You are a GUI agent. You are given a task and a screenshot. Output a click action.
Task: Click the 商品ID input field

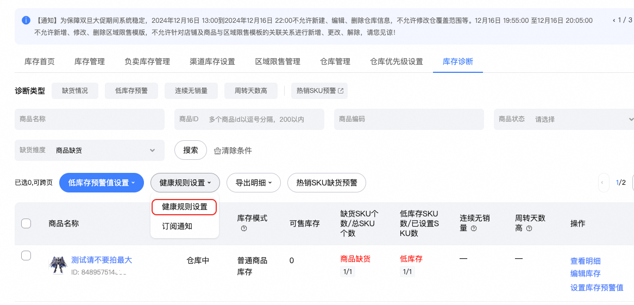point(249,119)
